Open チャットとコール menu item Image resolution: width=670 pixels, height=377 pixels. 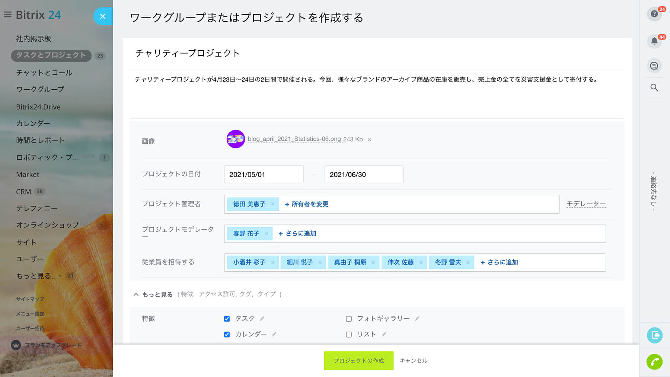tap(44, 73)
